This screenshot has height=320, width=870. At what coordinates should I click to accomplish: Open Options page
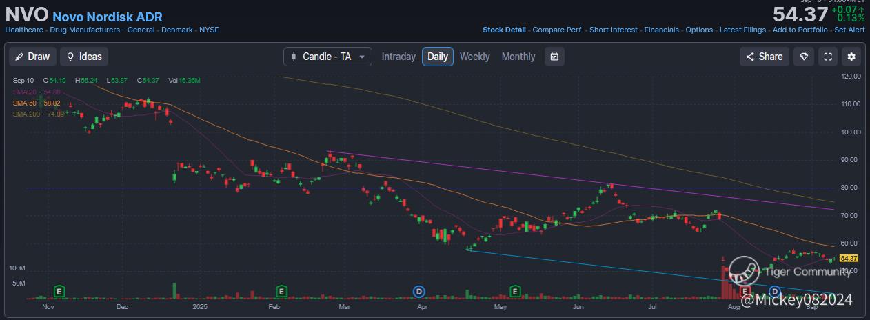tap(699, 30)
